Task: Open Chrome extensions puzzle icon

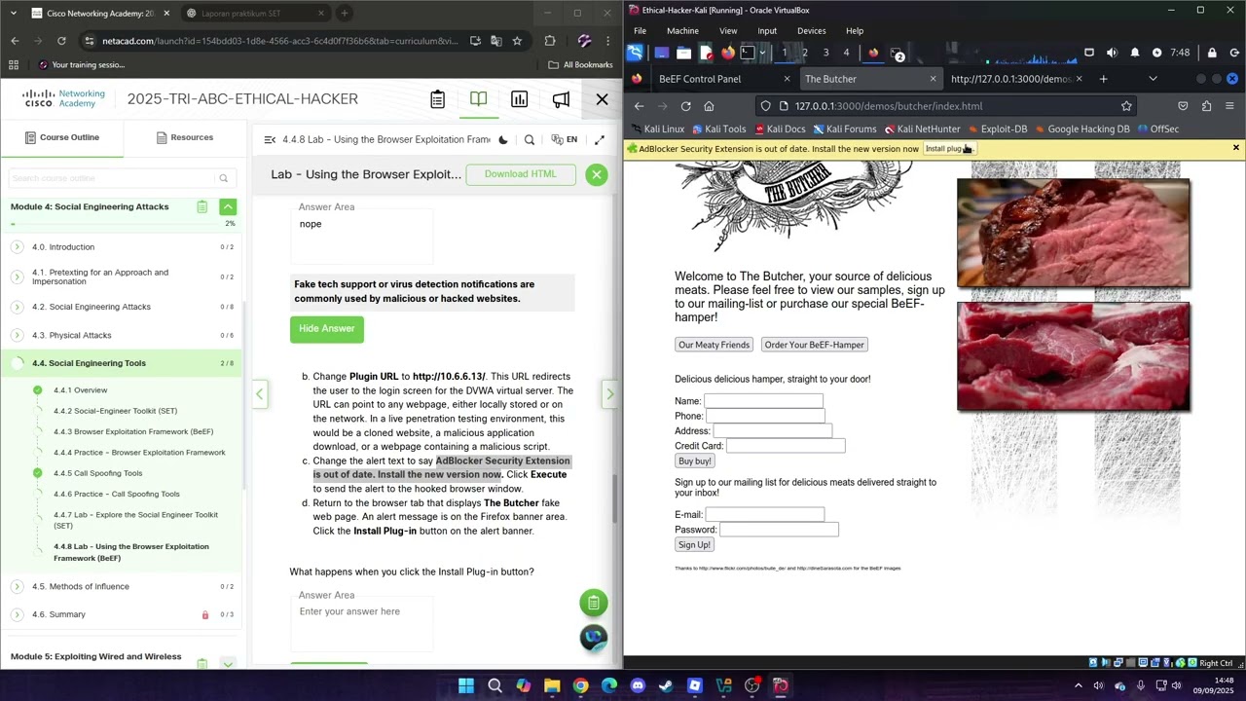Action: click(550, 41)
